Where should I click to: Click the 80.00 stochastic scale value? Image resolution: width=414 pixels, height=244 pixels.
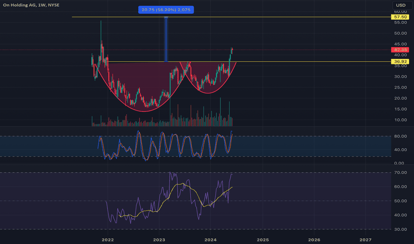pyautogui.click(x=401, y=136)
